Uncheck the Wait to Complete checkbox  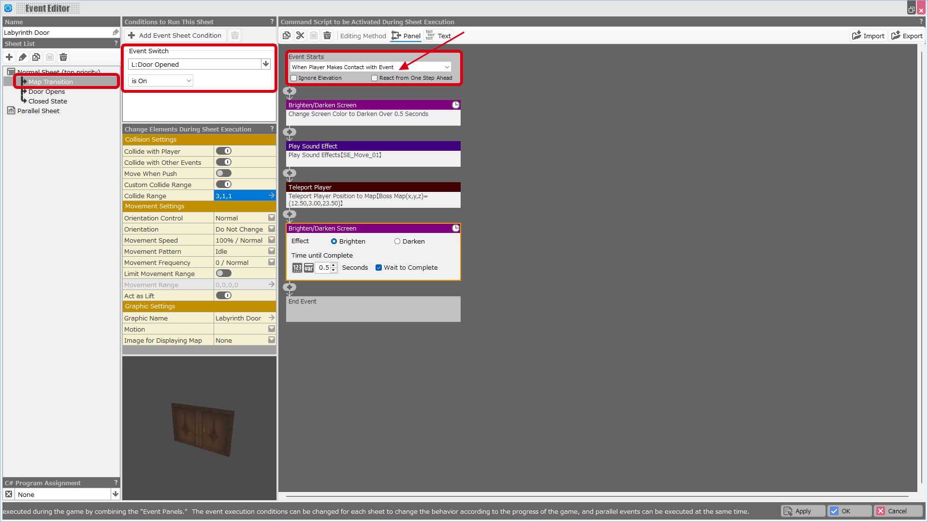379,268
